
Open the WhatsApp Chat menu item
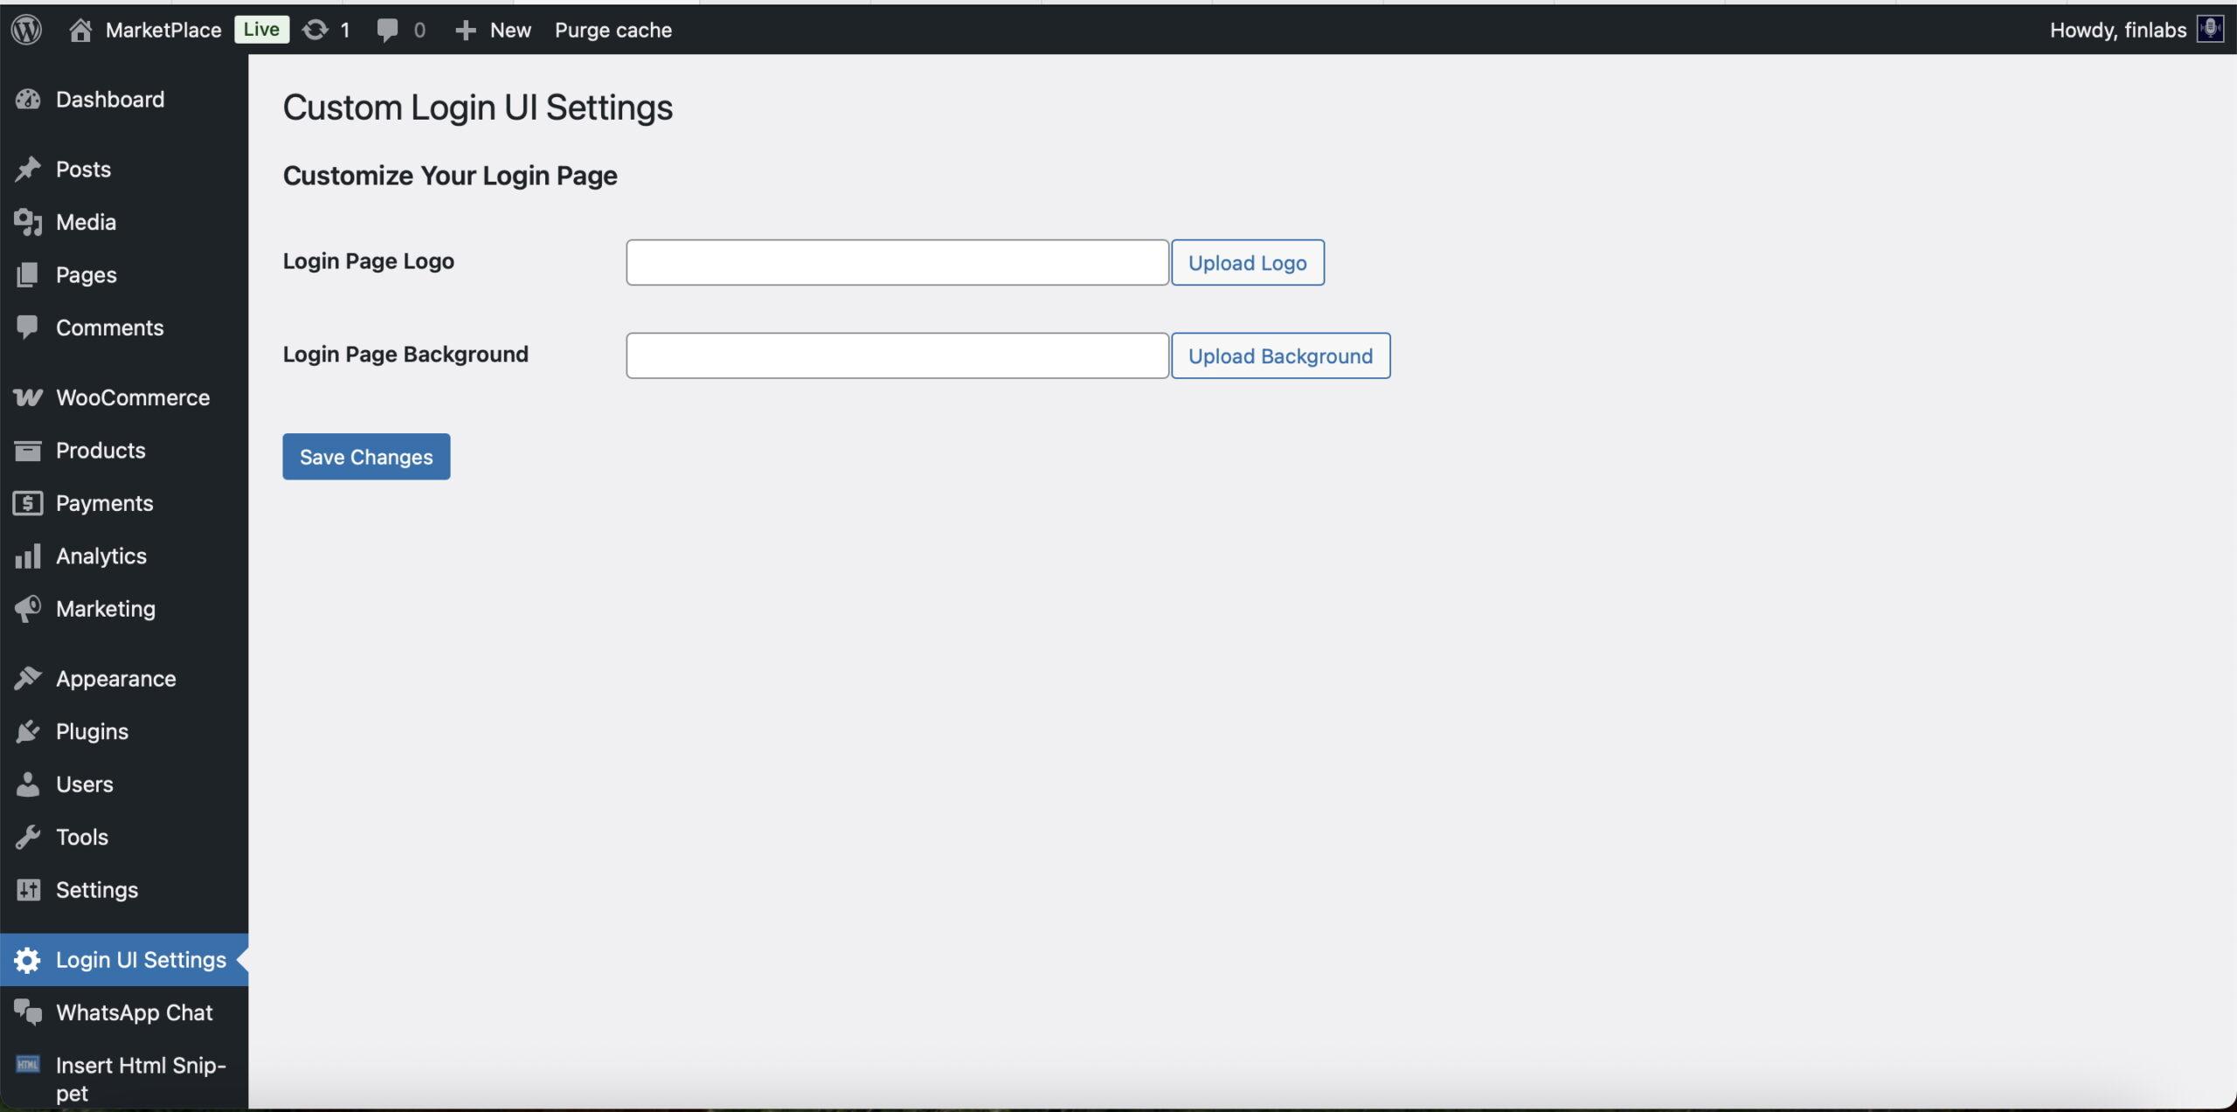[134, 1012]
